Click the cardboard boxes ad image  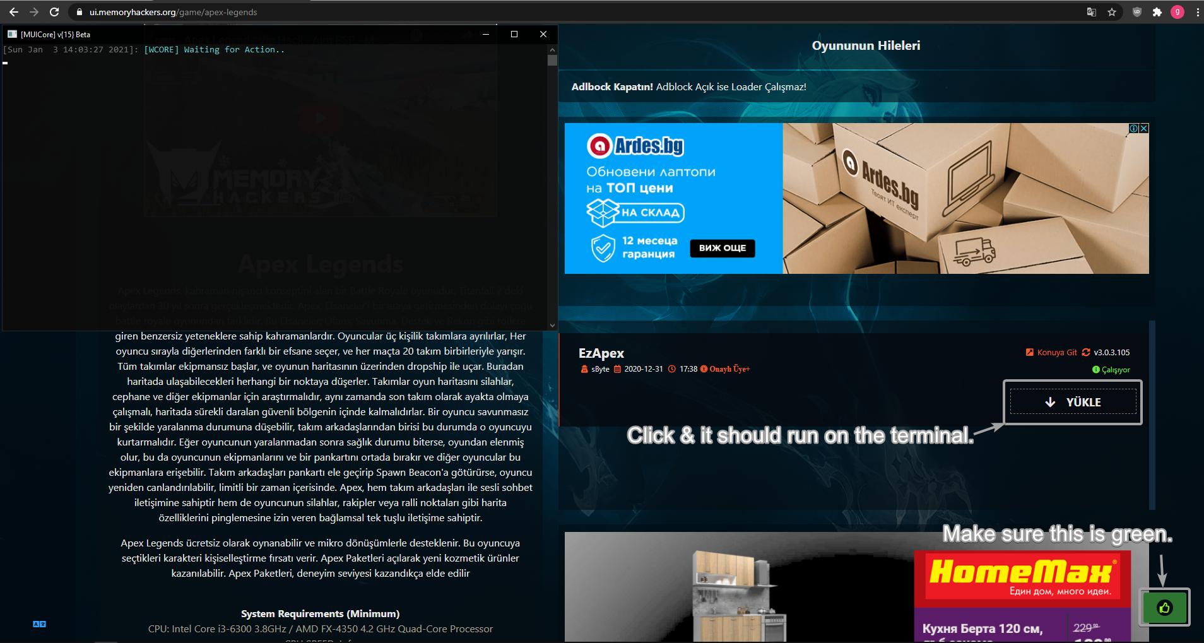coord(965,198)
